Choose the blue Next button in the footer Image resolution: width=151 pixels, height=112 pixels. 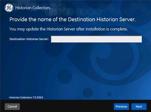coord(139,107)
